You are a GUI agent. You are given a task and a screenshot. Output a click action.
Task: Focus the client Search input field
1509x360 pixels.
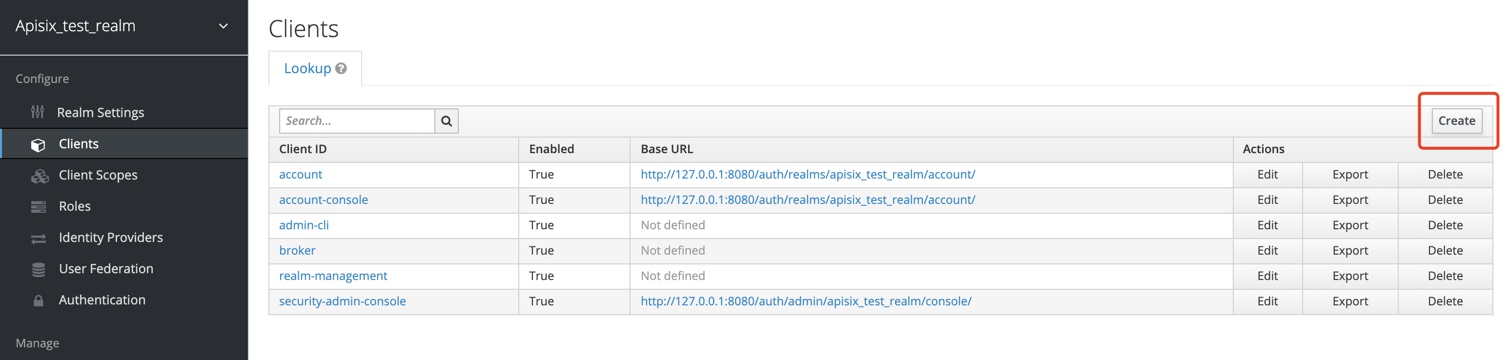click(x=357, y=121)
